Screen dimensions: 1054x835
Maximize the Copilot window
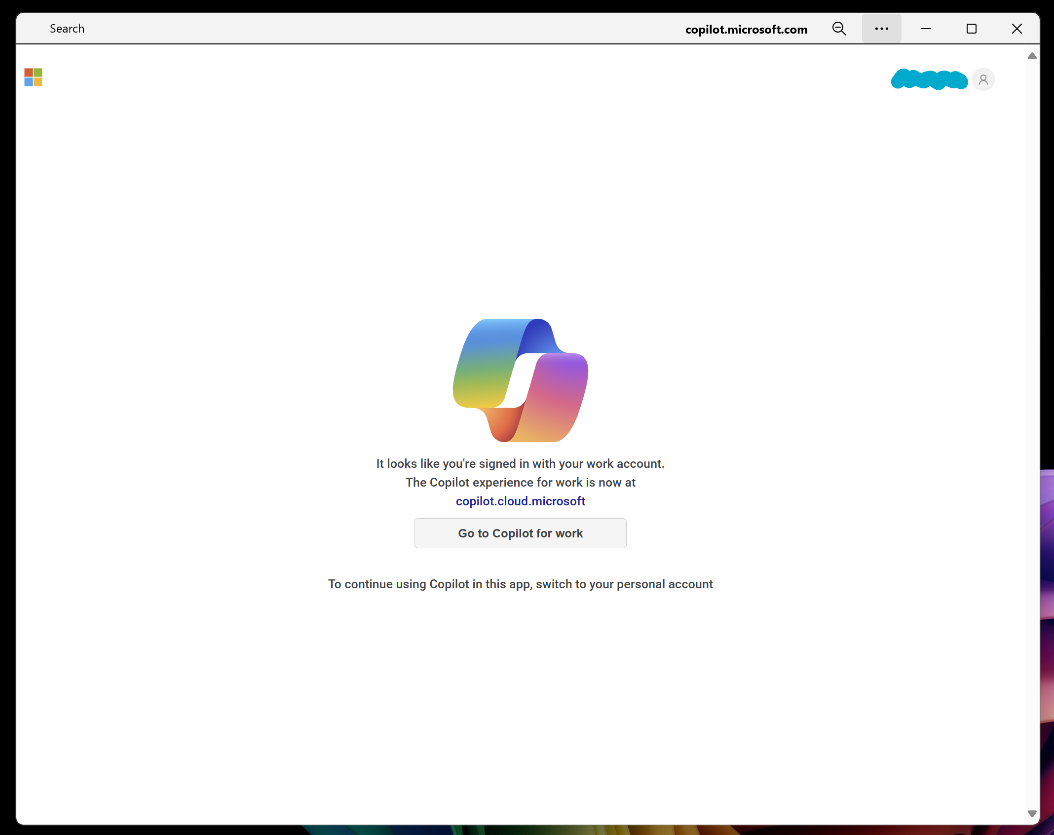(x=971, y=29)
